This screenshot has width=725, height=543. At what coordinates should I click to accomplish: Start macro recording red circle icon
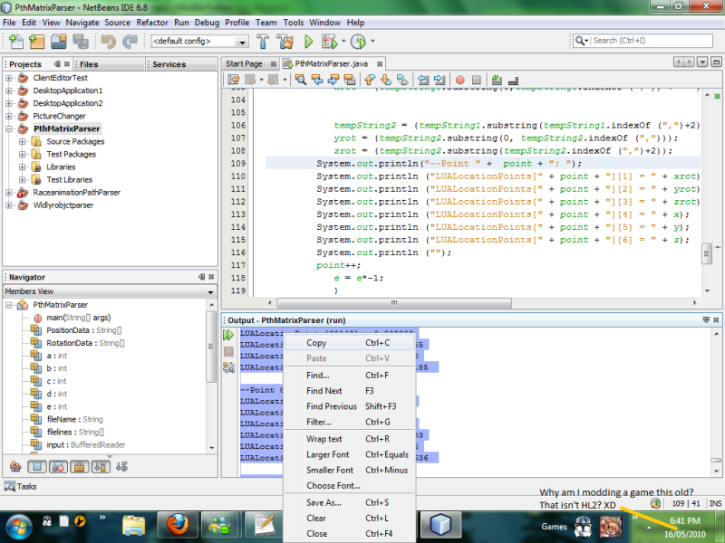(x=460, y=80)
